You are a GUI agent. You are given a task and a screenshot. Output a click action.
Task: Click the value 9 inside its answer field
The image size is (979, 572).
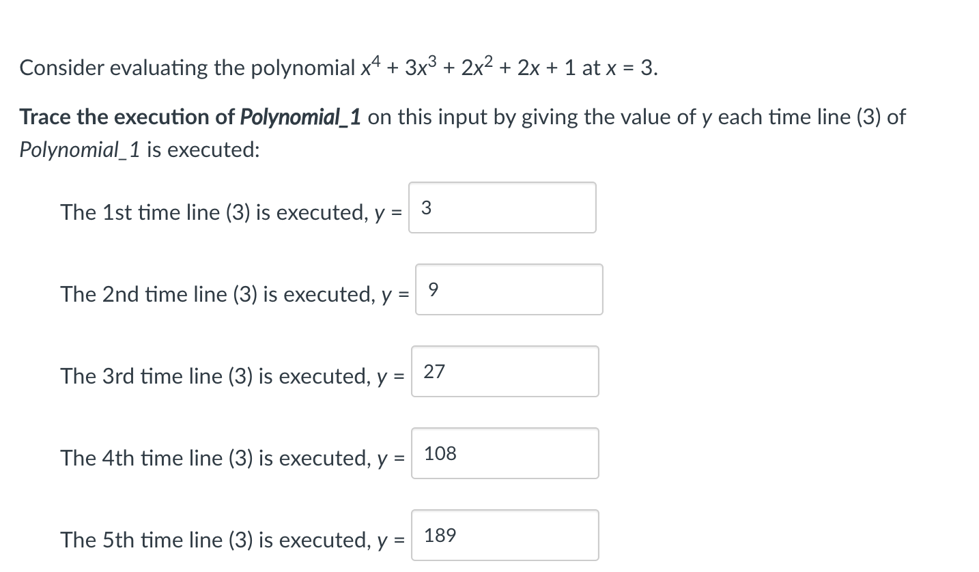point(433,290)
